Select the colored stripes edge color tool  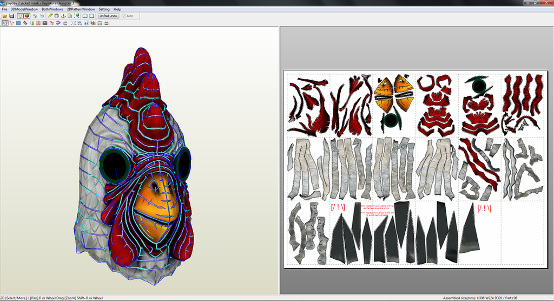click(x=25, y=23)
